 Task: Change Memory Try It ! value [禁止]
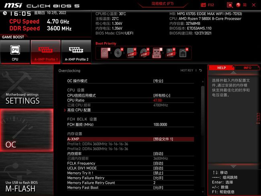[158, 173]
